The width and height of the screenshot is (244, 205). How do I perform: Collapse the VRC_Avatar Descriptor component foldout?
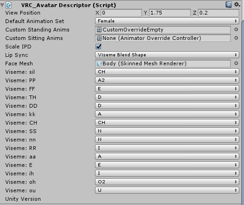pos(2,5)
